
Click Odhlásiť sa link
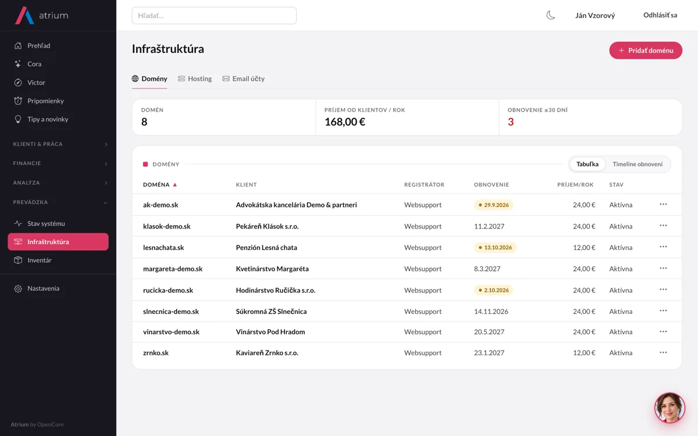click(660, 15)
